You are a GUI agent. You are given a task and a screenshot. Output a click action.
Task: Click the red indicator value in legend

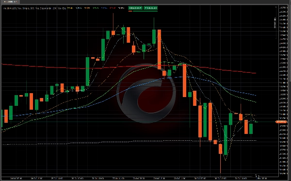[113, 8]
